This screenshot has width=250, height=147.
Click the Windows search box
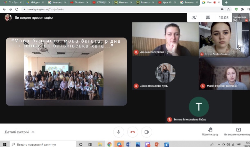pos(43,144)
